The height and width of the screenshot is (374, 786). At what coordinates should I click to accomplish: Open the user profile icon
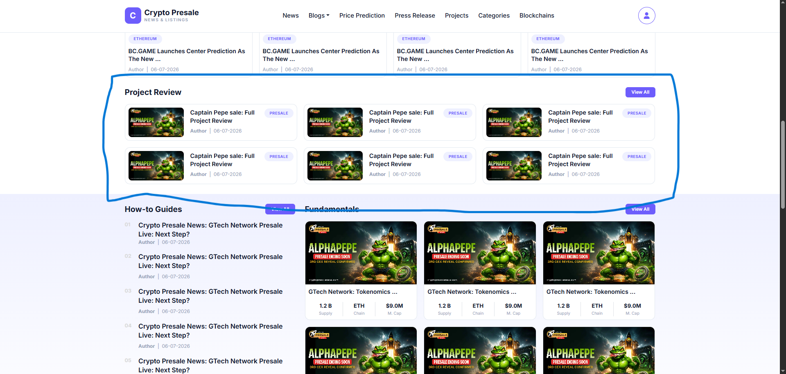click(646, 16)
